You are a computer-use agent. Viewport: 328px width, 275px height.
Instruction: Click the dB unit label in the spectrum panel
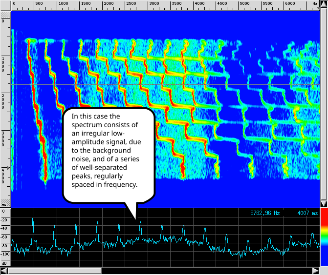click(4, 263)
